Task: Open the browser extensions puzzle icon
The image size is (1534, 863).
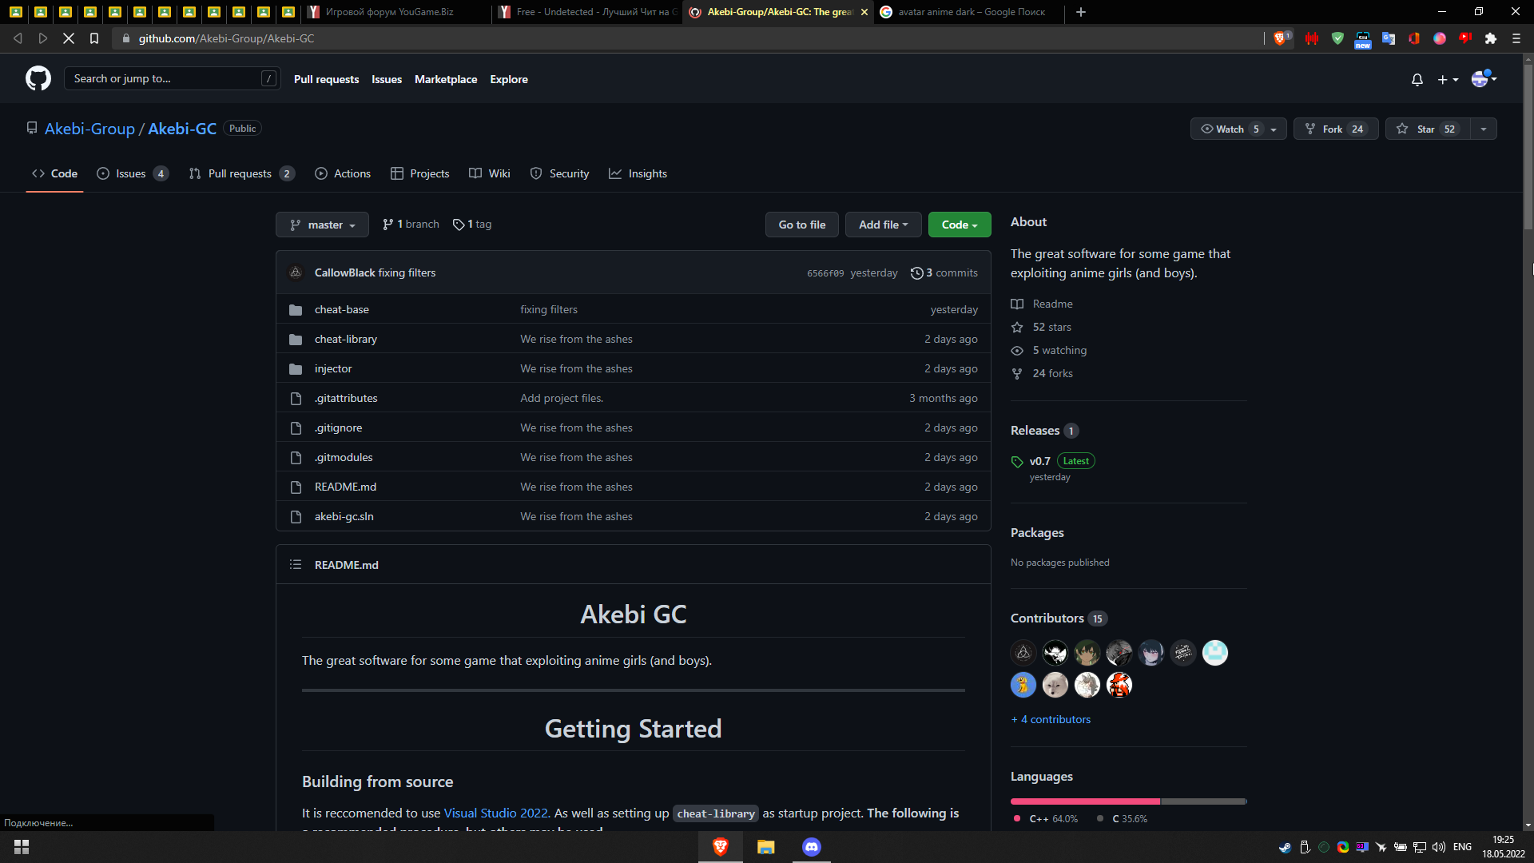Action: (x=1491, y=38)
